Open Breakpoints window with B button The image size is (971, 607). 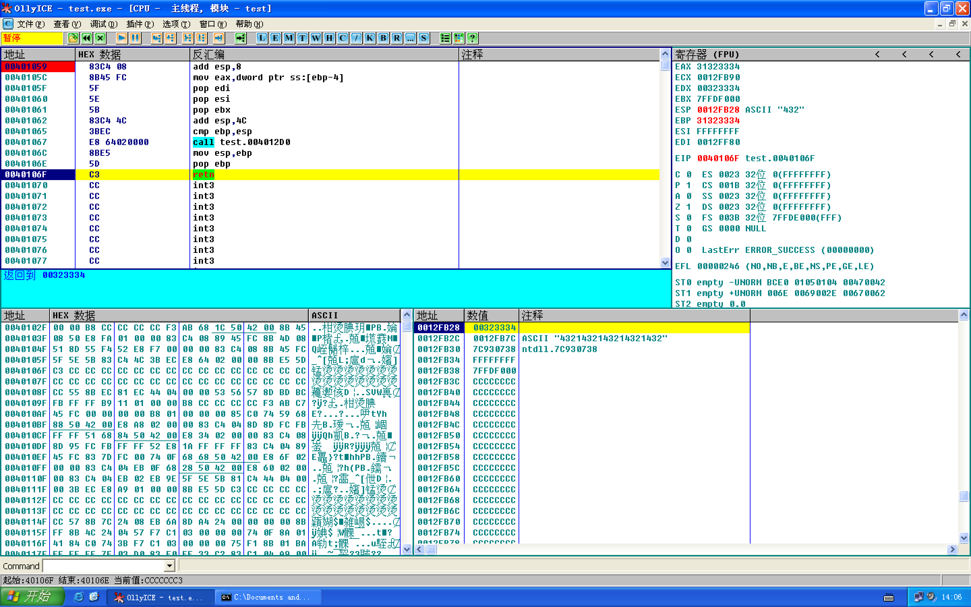(383, 38)
